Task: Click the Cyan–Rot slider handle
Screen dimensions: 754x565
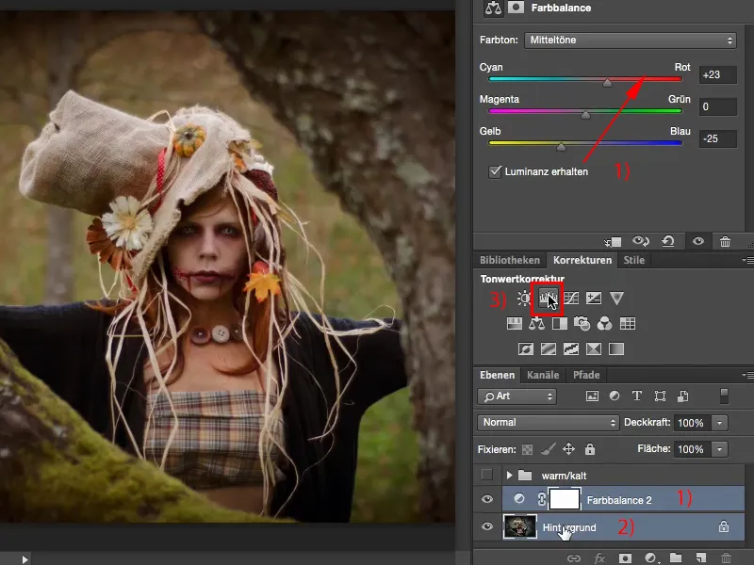Action: coord(607,83)
